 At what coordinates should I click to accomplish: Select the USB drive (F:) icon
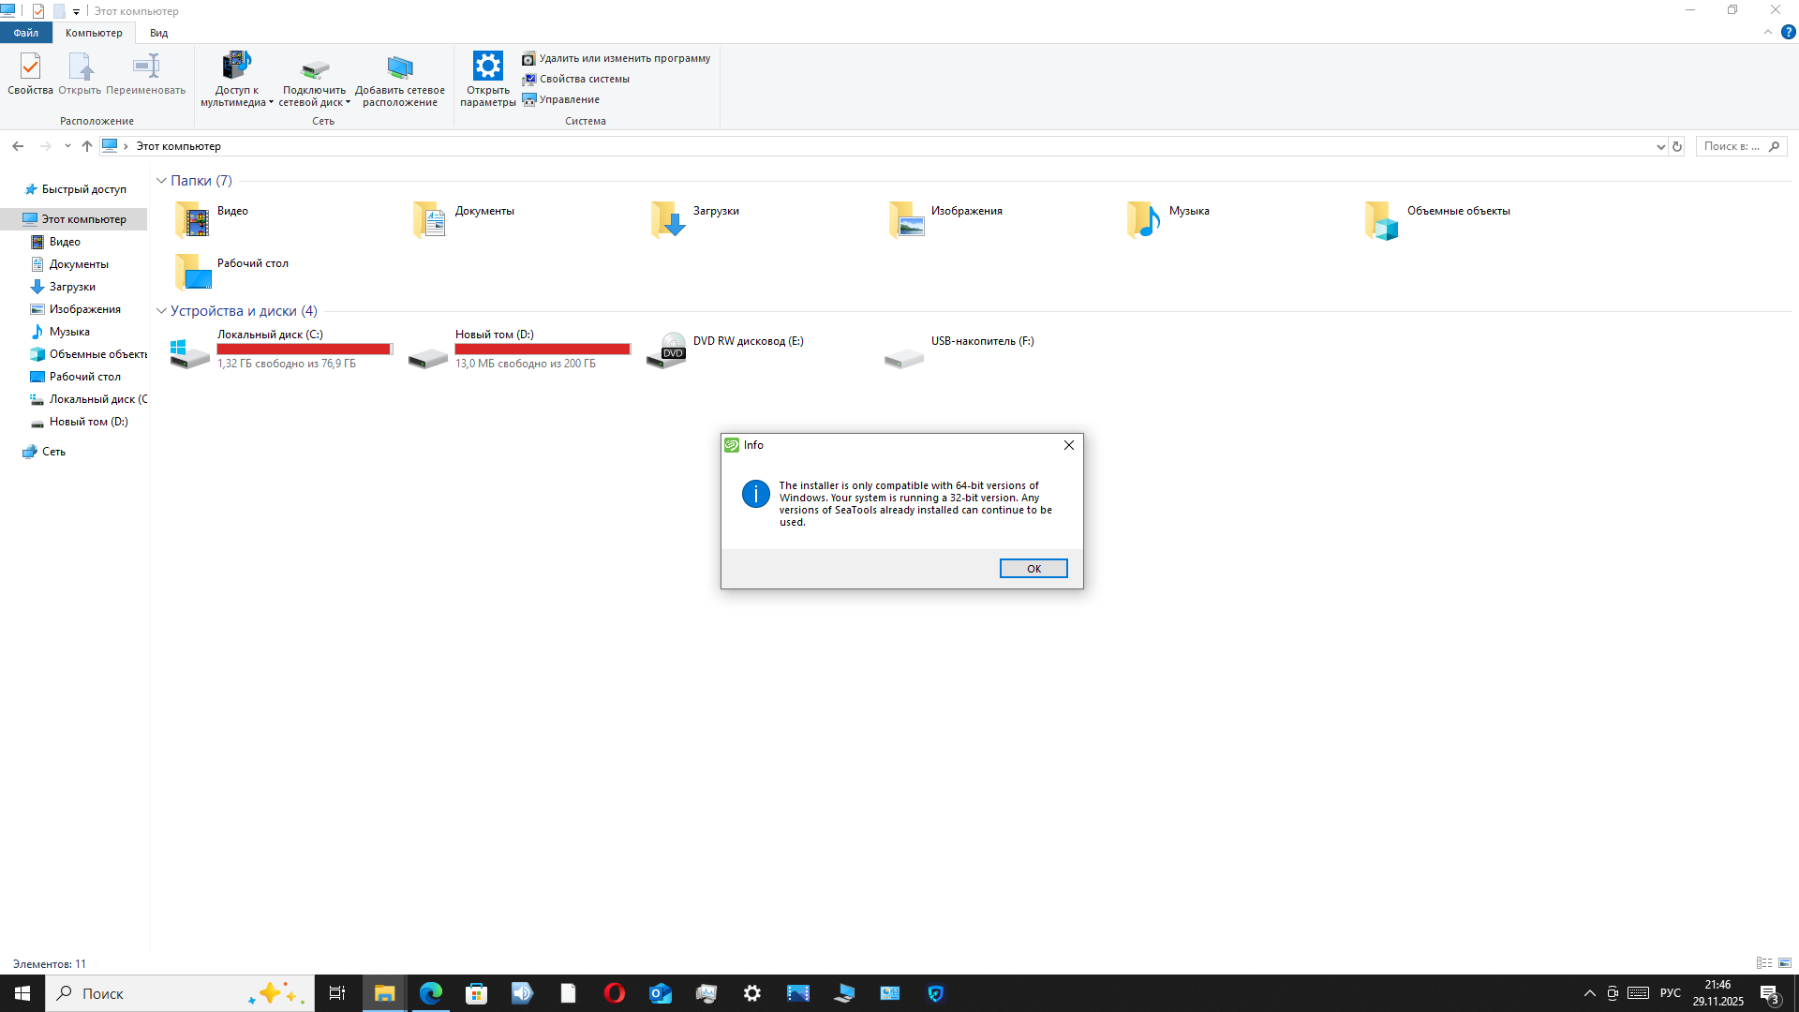904,357
